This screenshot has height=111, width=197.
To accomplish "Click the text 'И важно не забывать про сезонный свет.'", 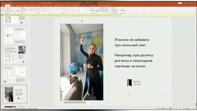I will pyautogui.click(x=132, y=43).
